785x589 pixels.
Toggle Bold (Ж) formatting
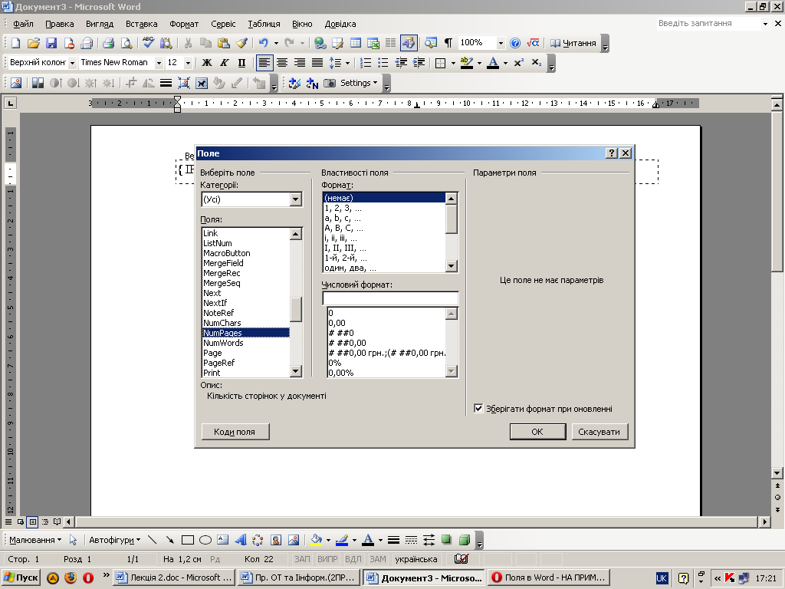[207, 63]
